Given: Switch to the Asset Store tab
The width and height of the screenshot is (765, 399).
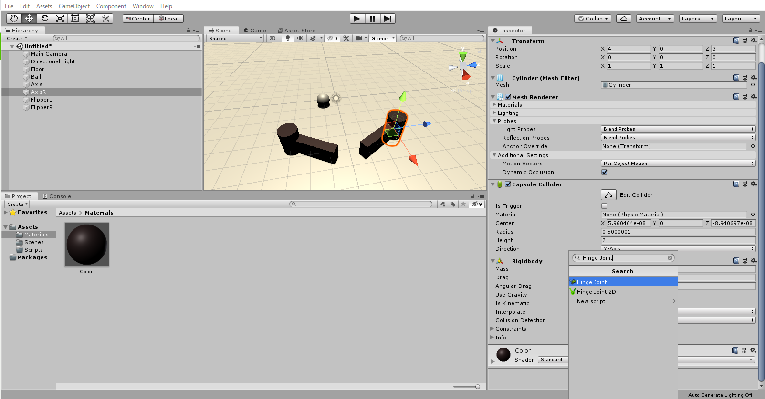Looking at the screenshot, I should [296, 31].
